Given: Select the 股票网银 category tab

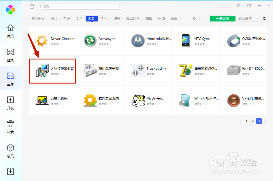Looking at the screenshot, I should [133, 19].
